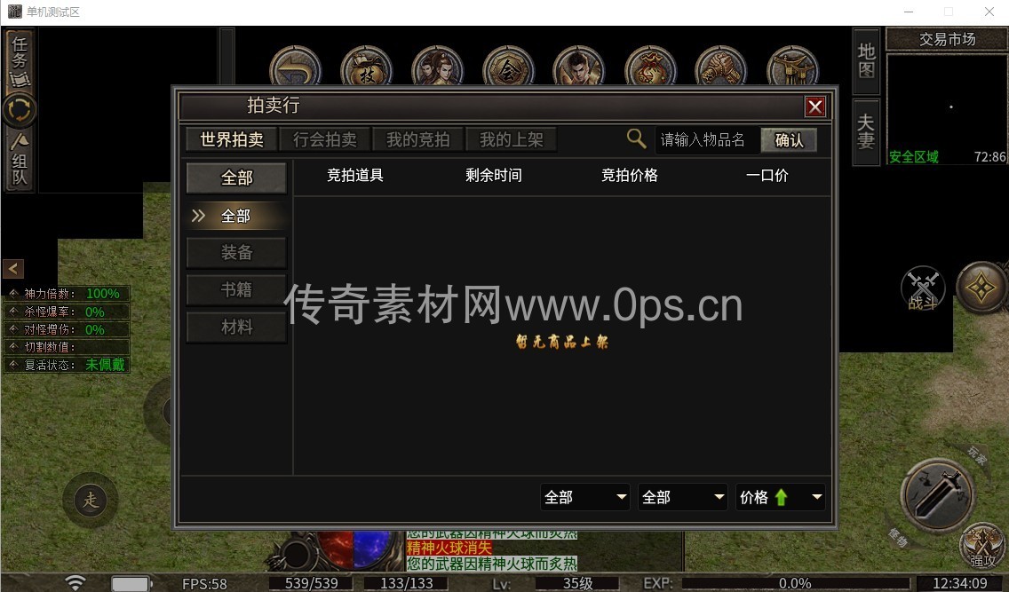The image size is (1009, 592).
Task: Click the 战斗 crossed swords icon
Action: click(x=923, y=288)
